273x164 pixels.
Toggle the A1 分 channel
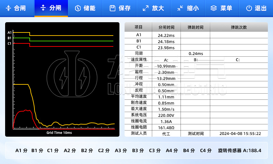pos(21,150)
